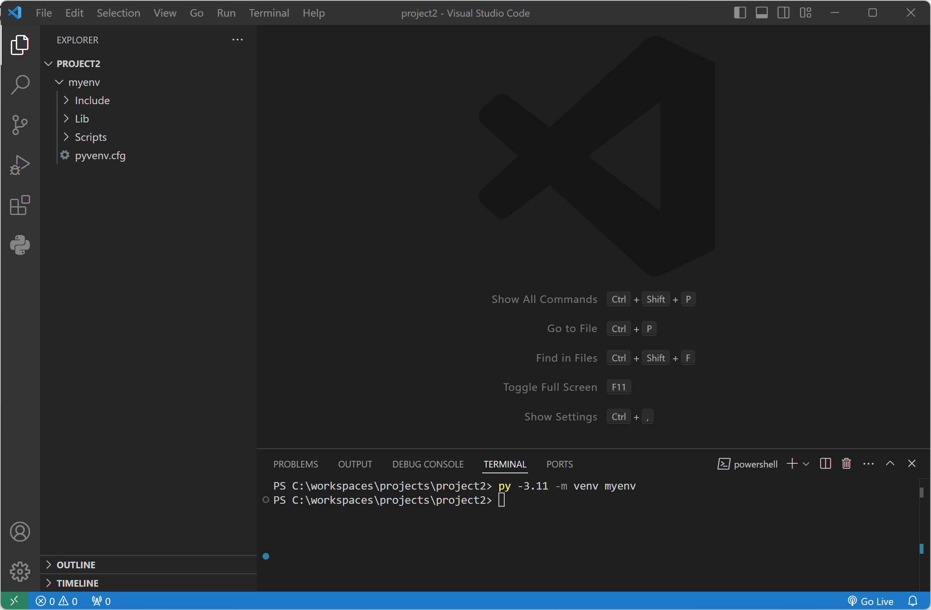This screenshot has width=931, height=610.
Task: Open the Search view in activity bar
Action: [20, 85]
